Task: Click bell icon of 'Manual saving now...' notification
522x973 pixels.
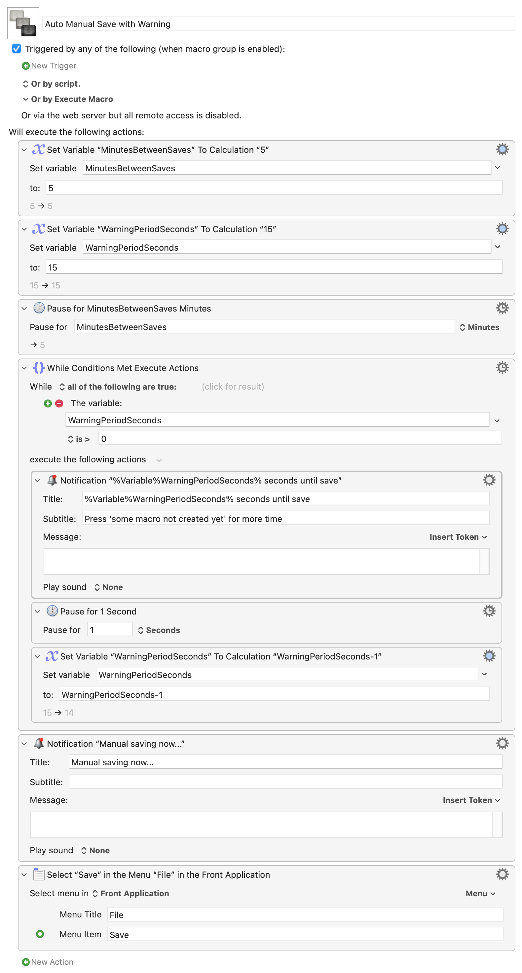Action: point(39,743)
